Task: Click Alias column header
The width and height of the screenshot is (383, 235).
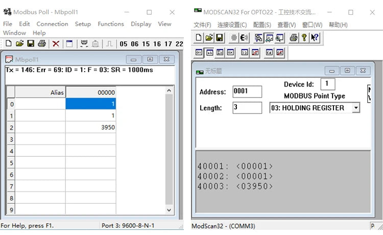Action: (40, 92)
